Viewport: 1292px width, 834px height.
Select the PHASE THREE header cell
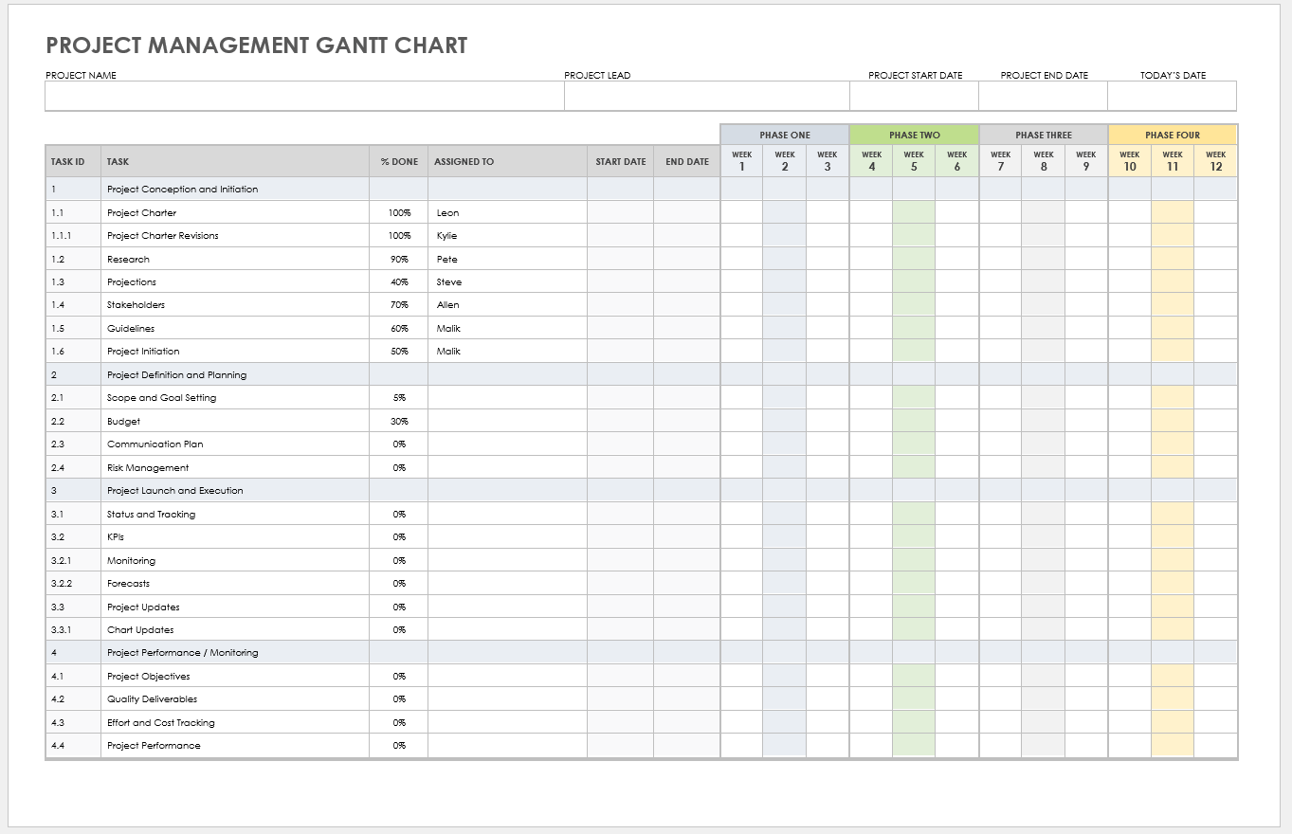click(1043, 135)
